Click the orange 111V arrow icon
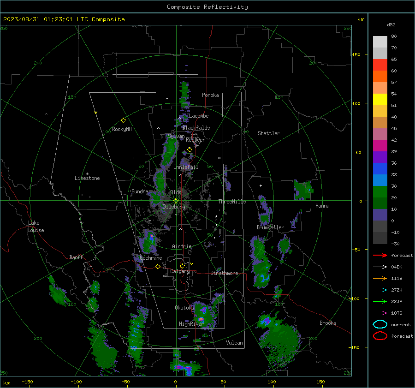The width and height of the screenshot is (415, 388). pyautogui.click(x=380, y=278)
